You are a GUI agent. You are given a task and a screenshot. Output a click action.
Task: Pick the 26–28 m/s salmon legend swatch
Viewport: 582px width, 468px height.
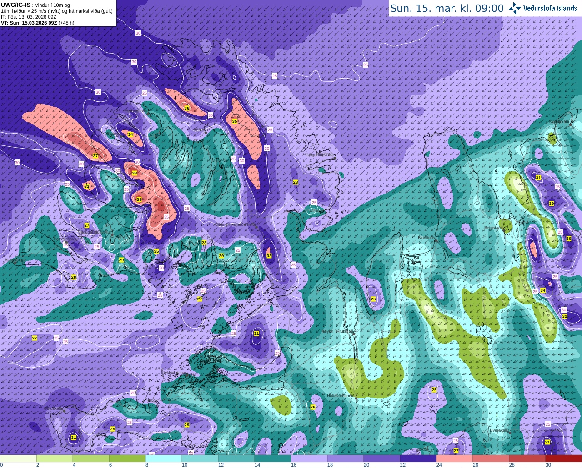click(x=491, y=458)
